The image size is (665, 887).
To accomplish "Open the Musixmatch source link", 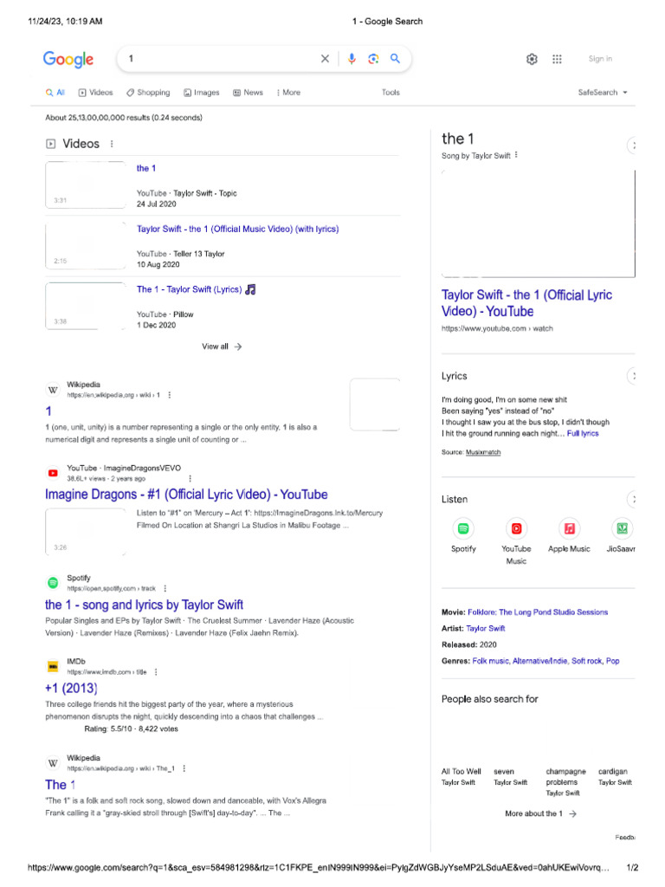I will click(483, 452).
